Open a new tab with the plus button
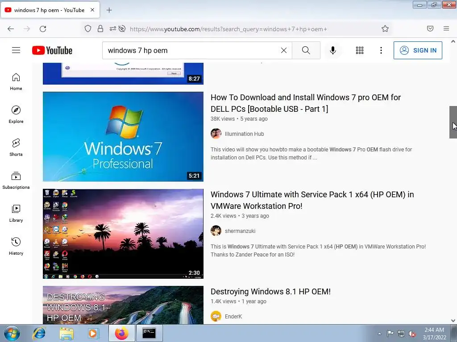Screen dimensions: 457x342 (x=109, y=10)
